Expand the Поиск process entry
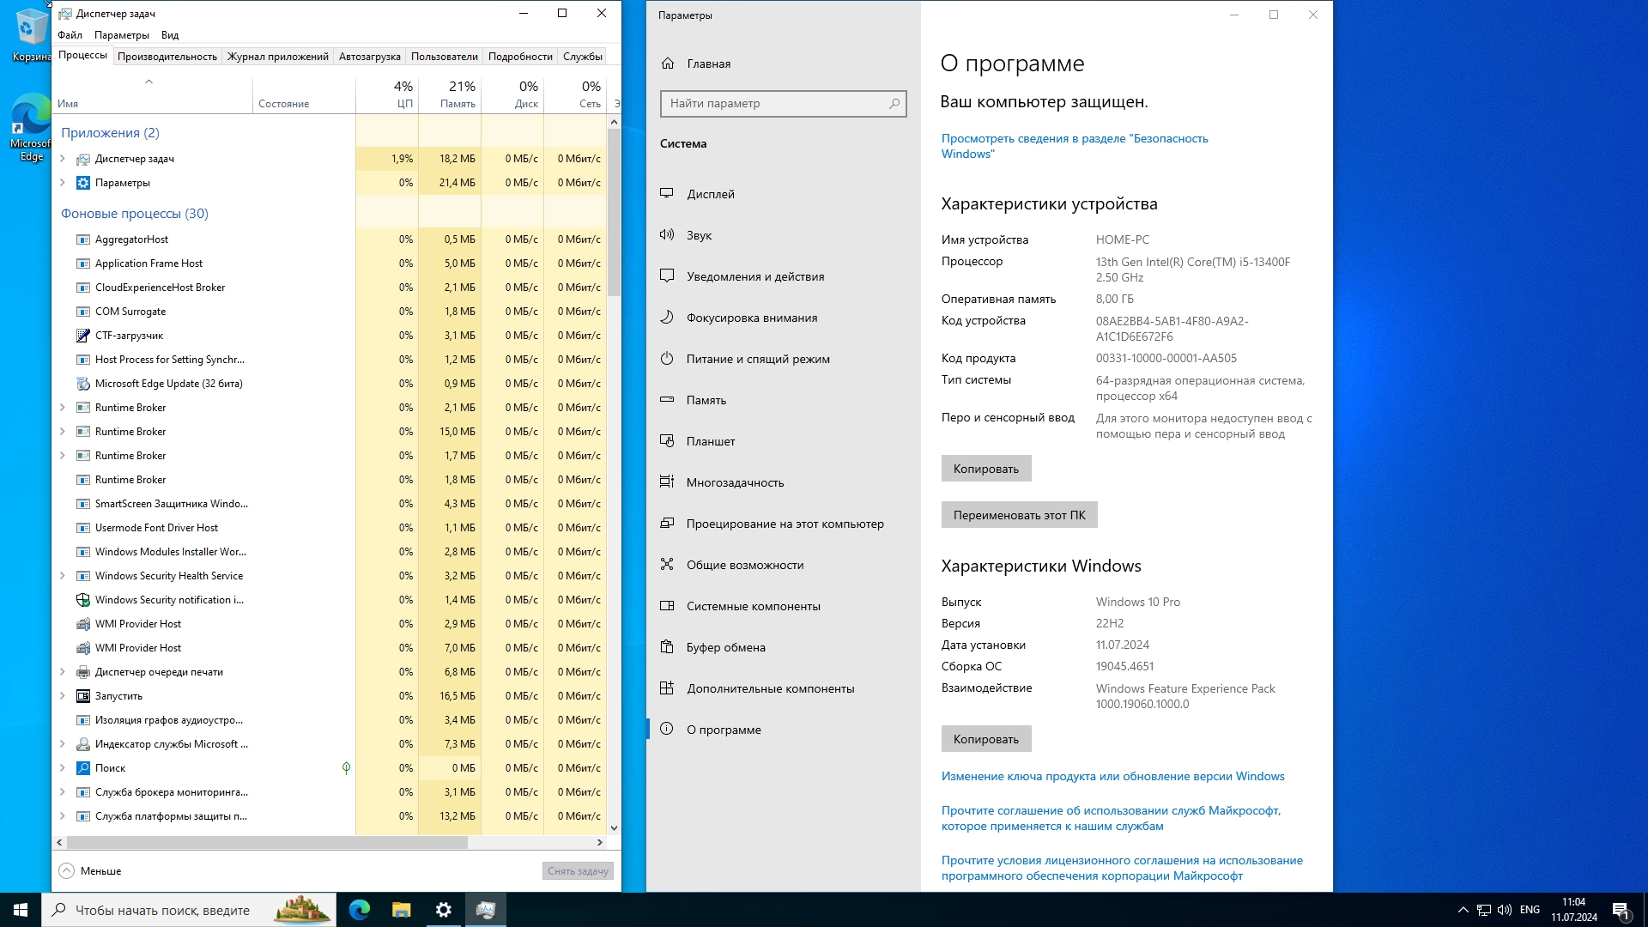Screen dimensions: 1648x927 pos(63,768)
